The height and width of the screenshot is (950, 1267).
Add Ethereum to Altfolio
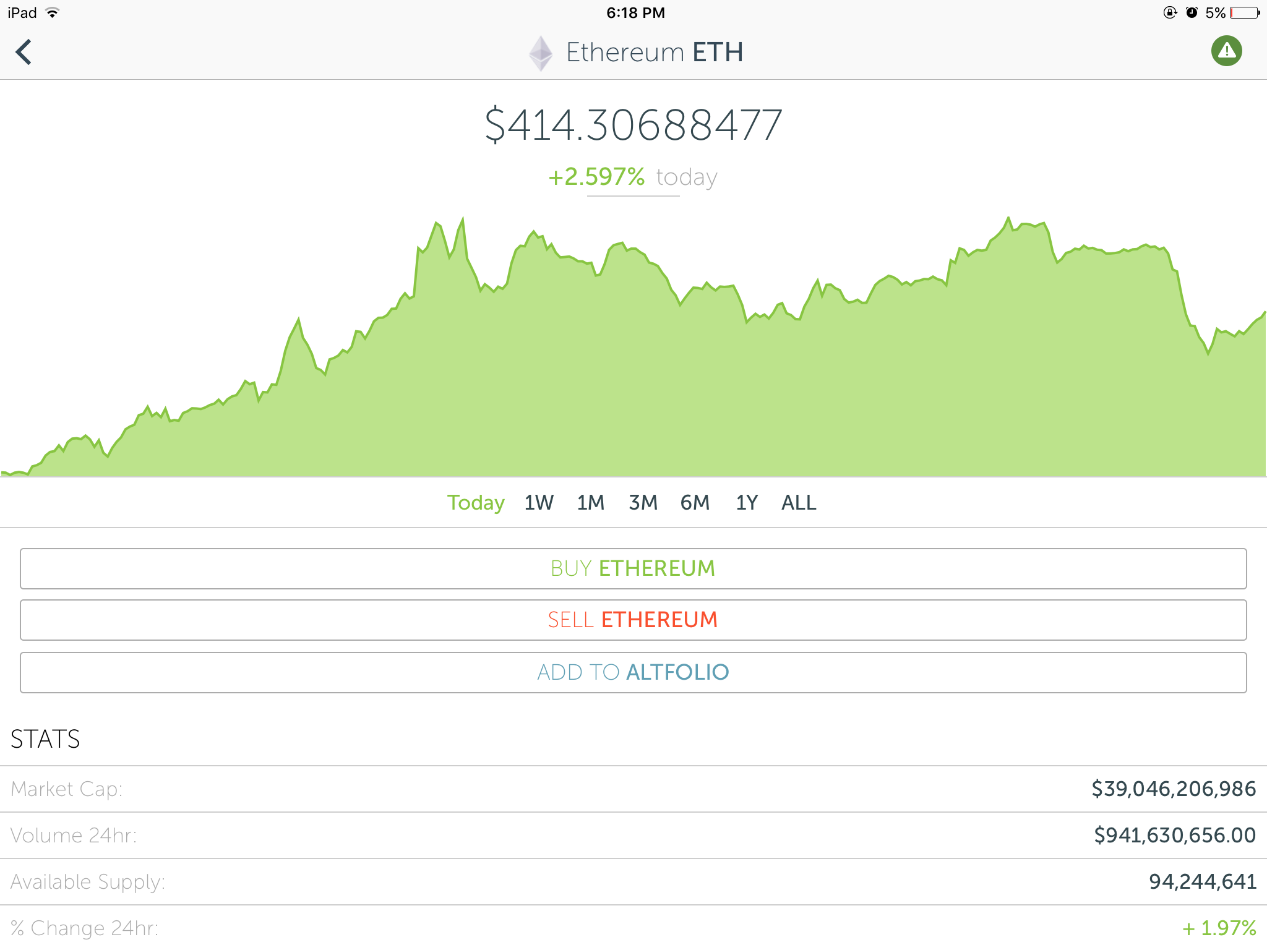click(633, 672)
